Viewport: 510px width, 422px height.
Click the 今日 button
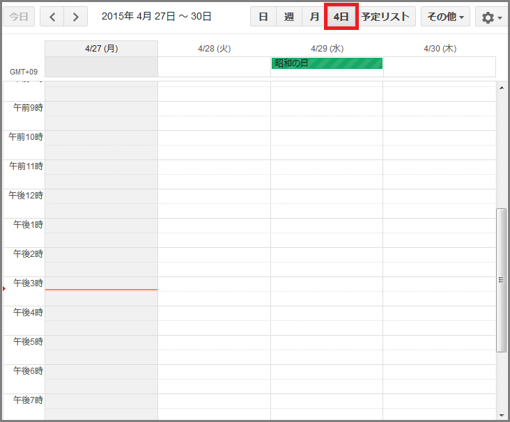(19, 17)
